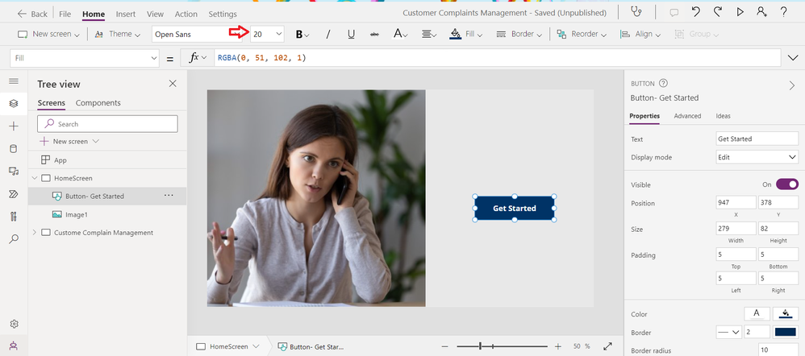
Task: Close the Tree view panel
Action: point(173,84)
